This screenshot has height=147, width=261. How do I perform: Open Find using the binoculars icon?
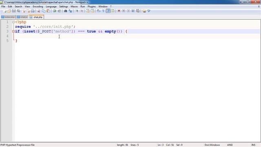(x=66, y=11)
